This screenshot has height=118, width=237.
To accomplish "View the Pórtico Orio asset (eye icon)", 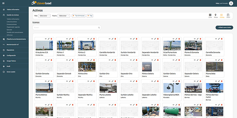I will click(88, 60).
